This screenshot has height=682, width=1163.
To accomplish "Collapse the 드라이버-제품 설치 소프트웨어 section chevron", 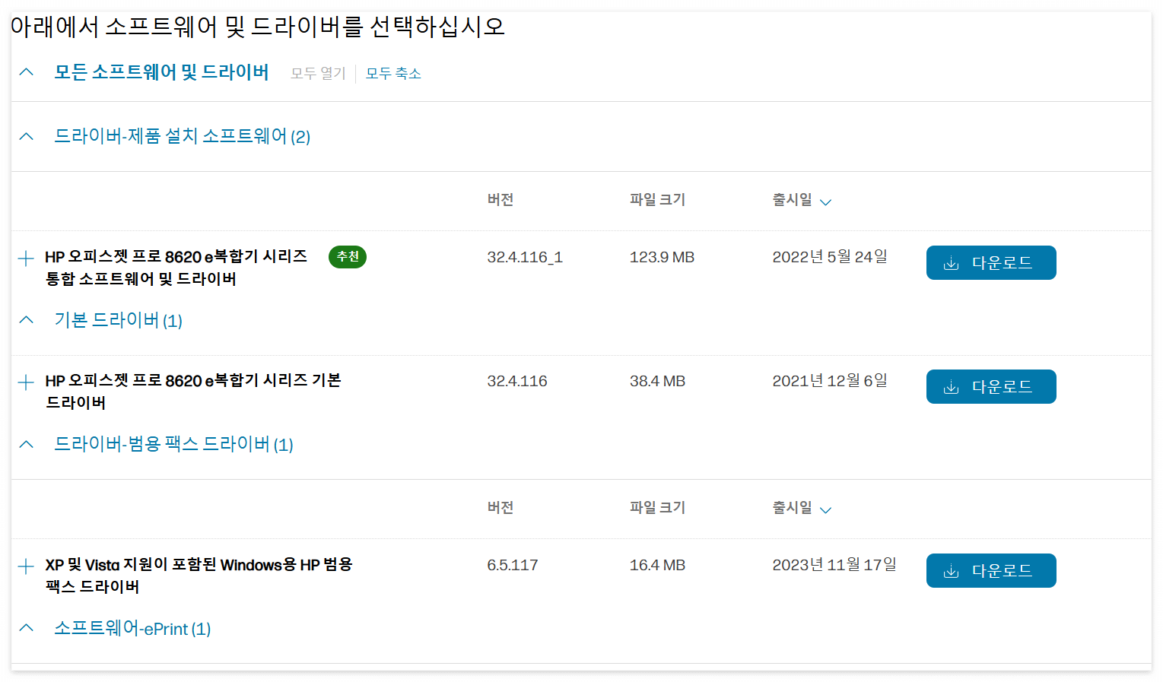I will [x=26, y=135].
